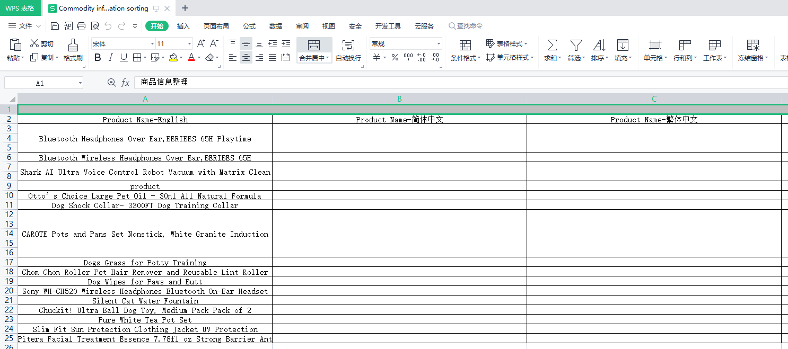Toggle italic formatting
Image resolution: width=788 pixels, height=349 pixels.
111,58
